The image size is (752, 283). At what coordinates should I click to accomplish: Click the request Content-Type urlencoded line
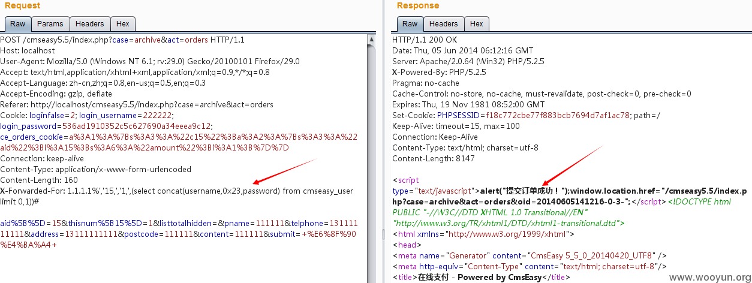96,170
